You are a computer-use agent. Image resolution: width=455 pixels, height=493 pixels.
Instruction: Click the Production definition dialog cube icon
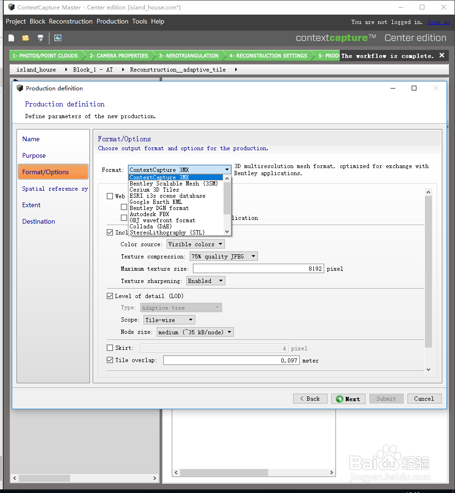[x=20, y=88]
